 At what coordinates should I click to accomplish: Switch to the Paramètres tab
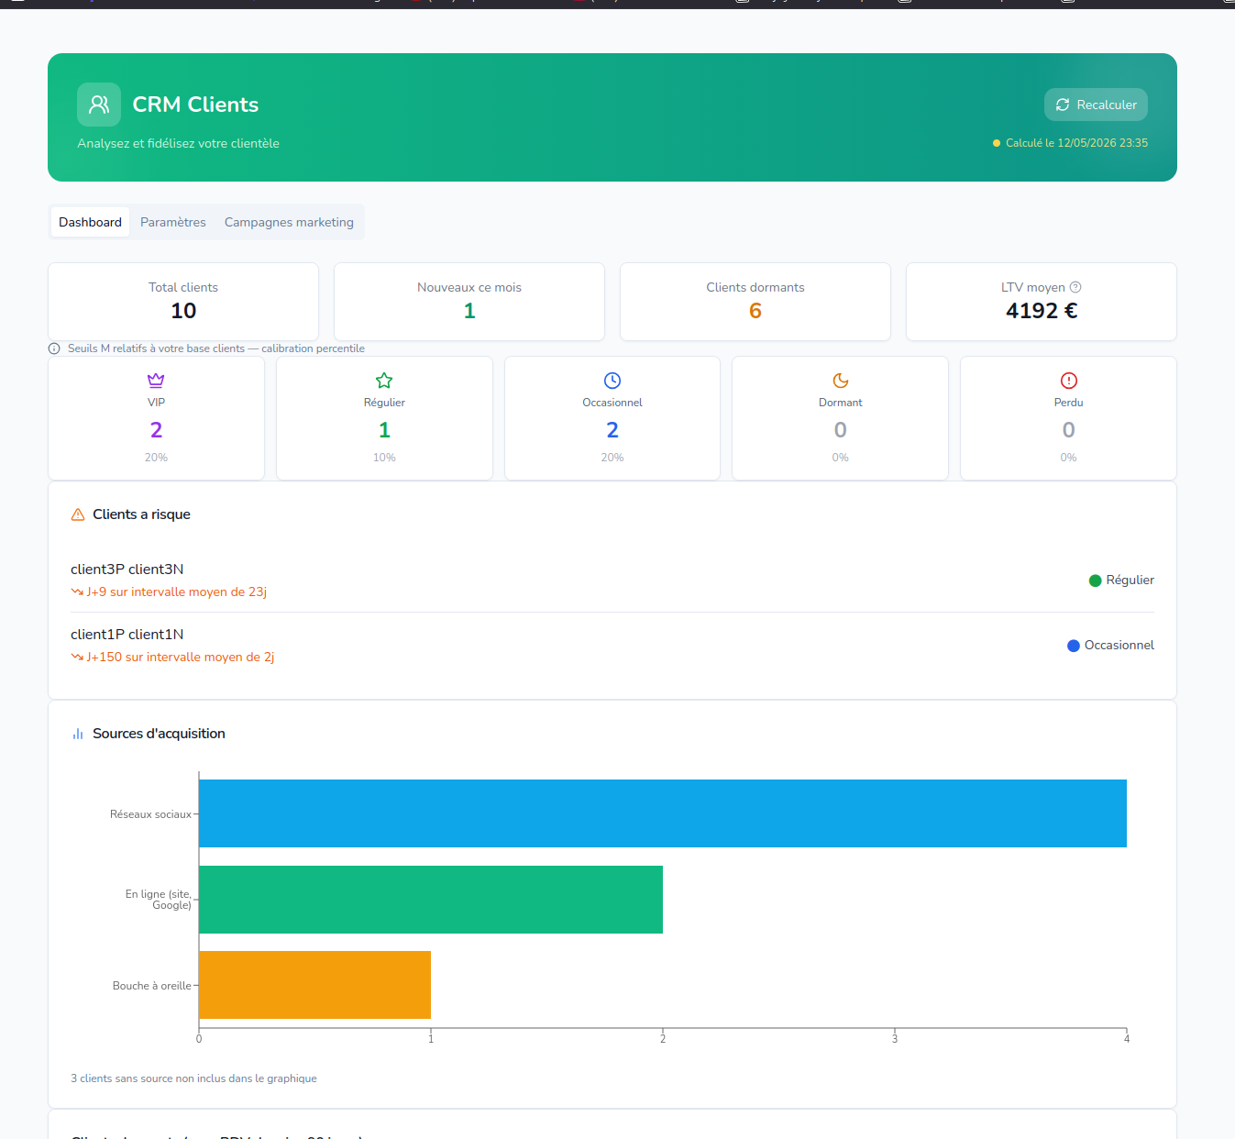[x=173, y=222]
